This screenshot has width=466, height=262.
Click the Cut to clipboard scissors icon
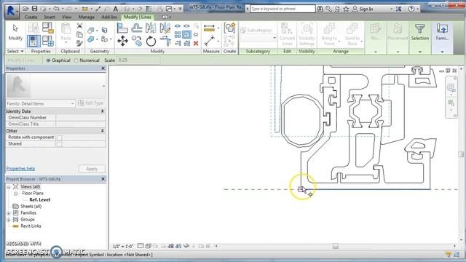pyautogui.click(x=79, y=26)
